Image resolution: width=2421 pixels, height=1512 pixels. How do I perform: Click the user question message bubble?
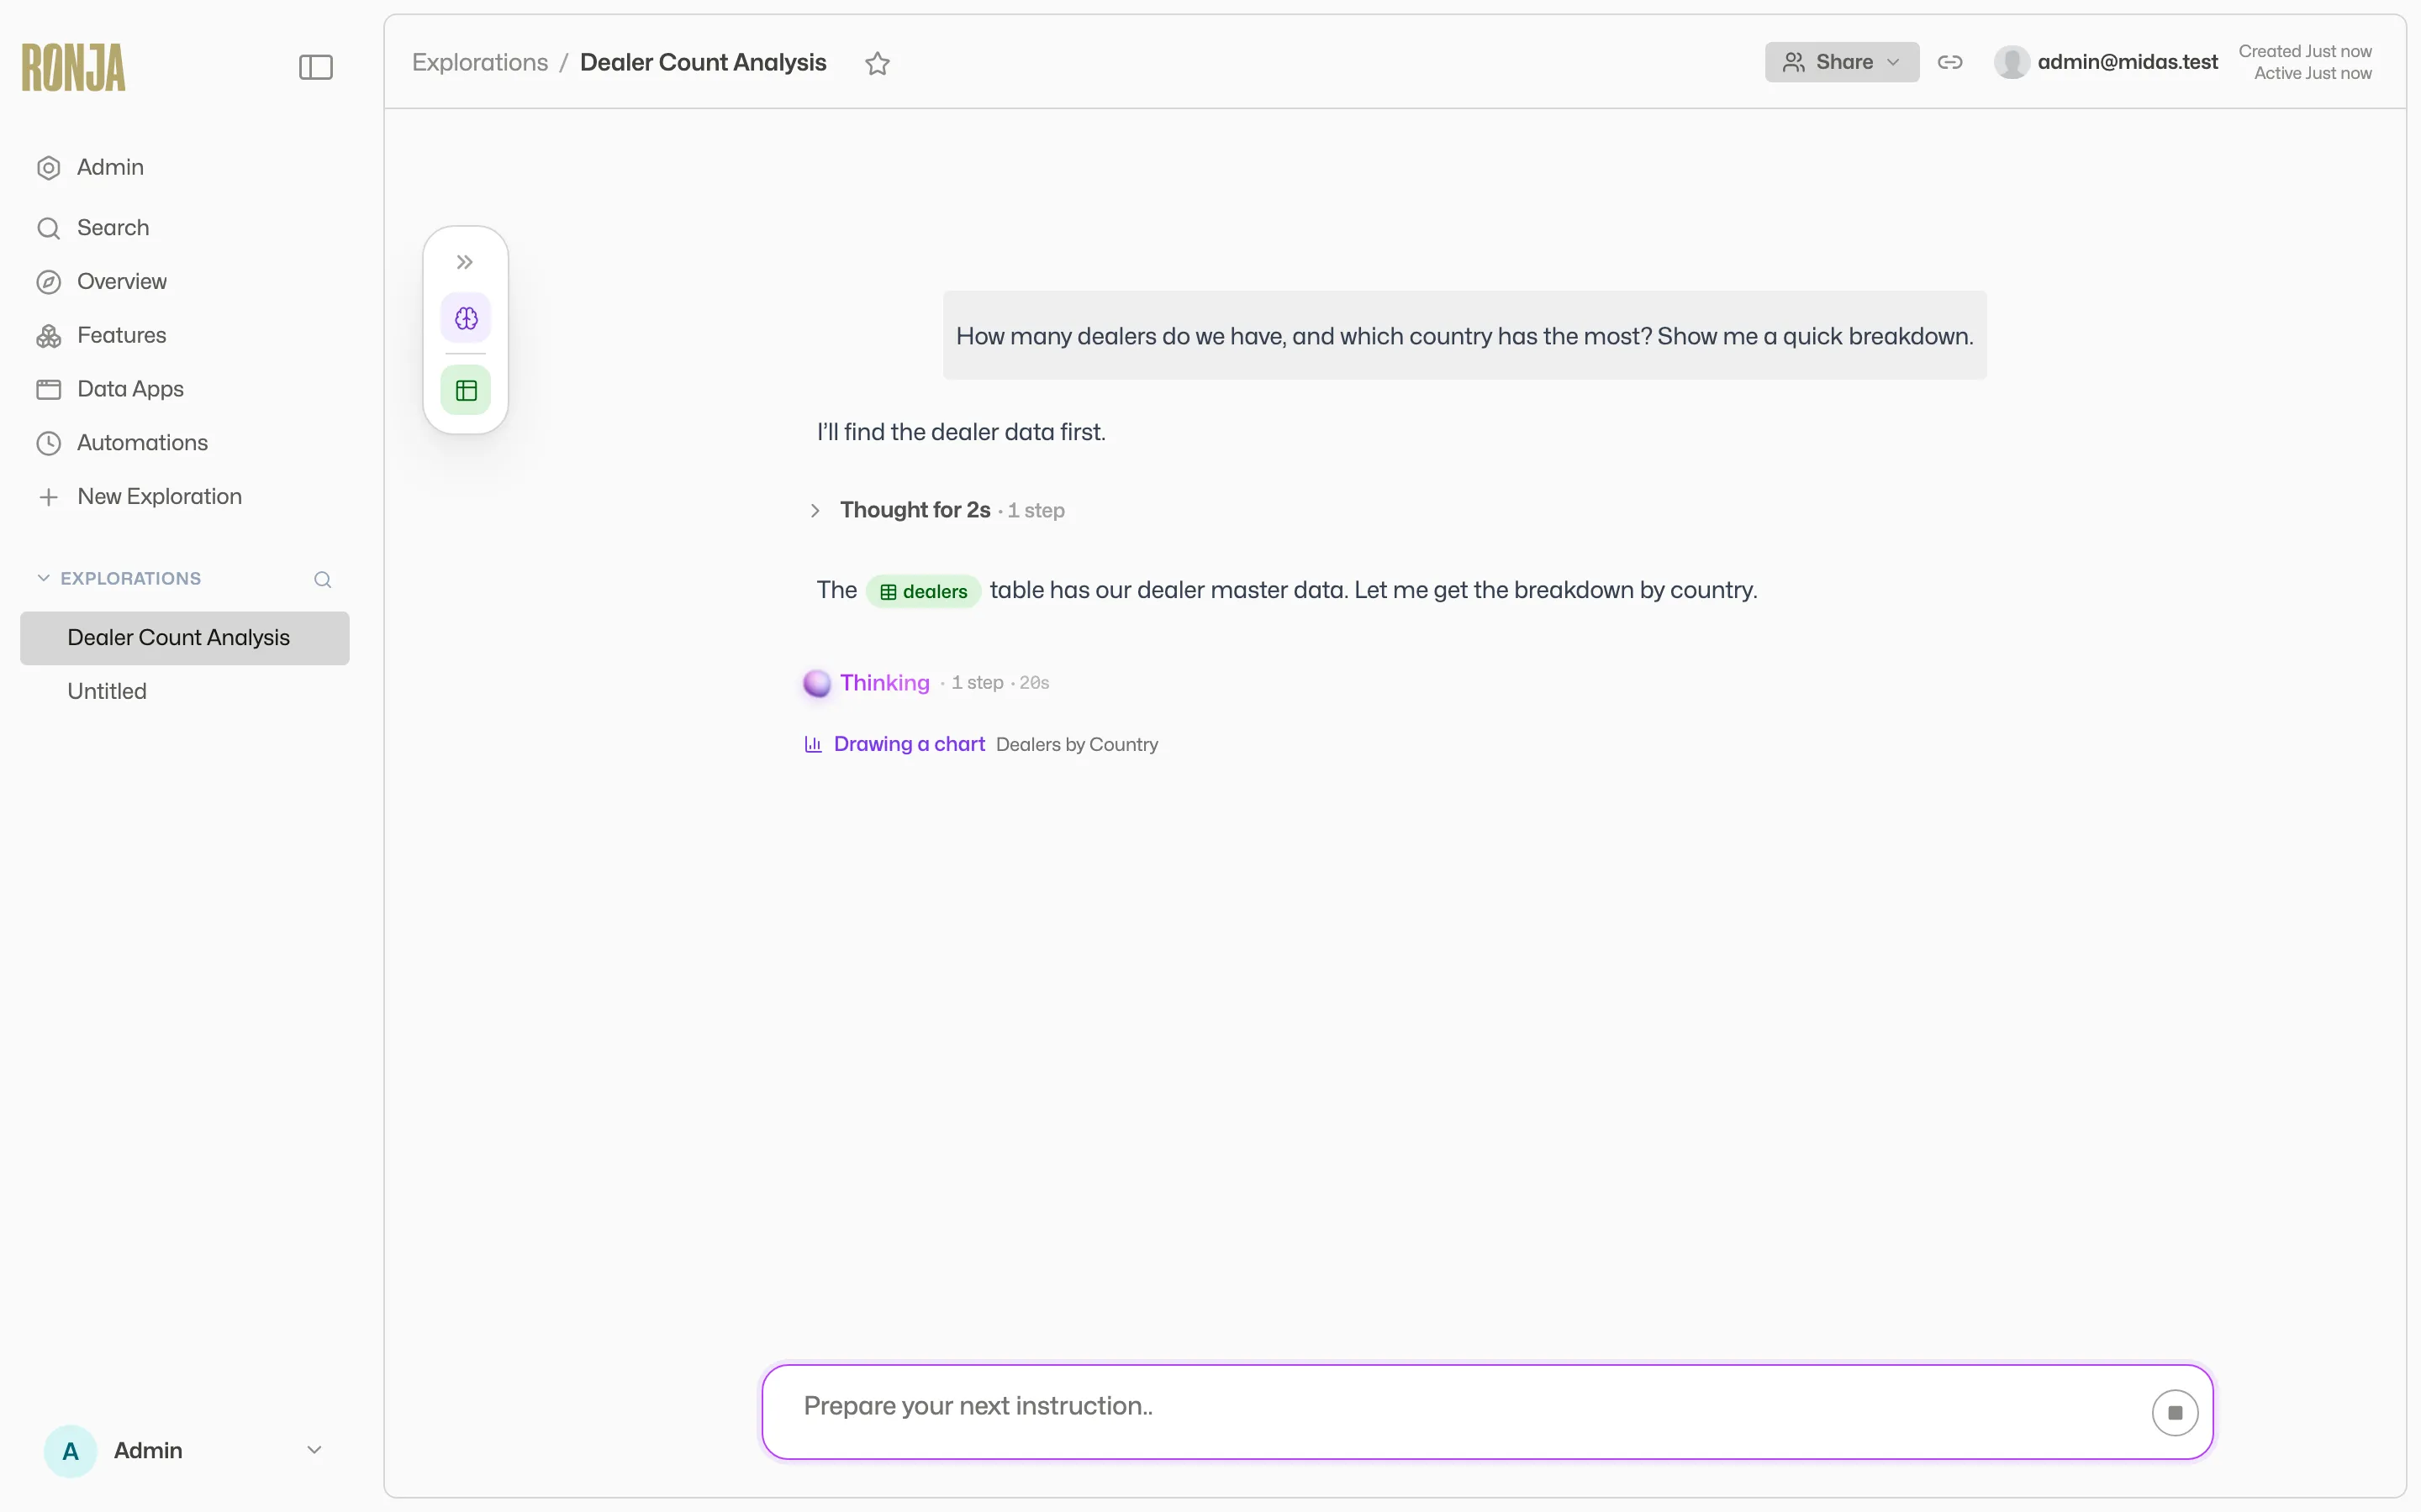(x=1464, y=335)
